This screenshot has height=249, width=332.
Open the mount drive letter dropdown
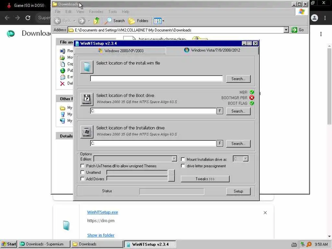245,159
